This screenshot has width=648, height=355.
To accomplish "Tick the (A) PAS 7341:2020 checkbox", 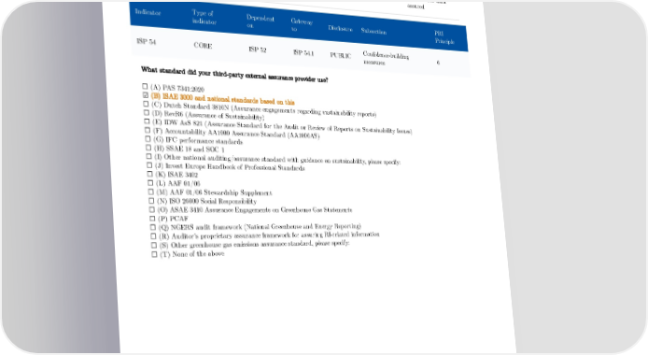I will [x=145, y=86].
